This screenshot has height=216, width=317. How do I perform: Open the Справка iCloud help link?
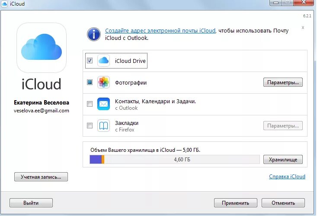point(287,177)
